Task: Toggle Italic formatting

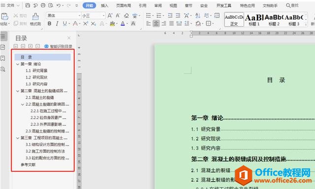Action: 57,24
